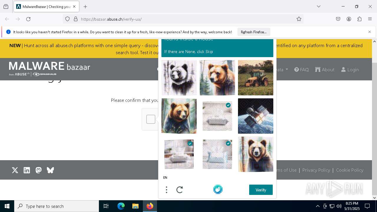Open the FAQ page
The height and width of the screenshot is (212, 377).
[x=302, y=70]
